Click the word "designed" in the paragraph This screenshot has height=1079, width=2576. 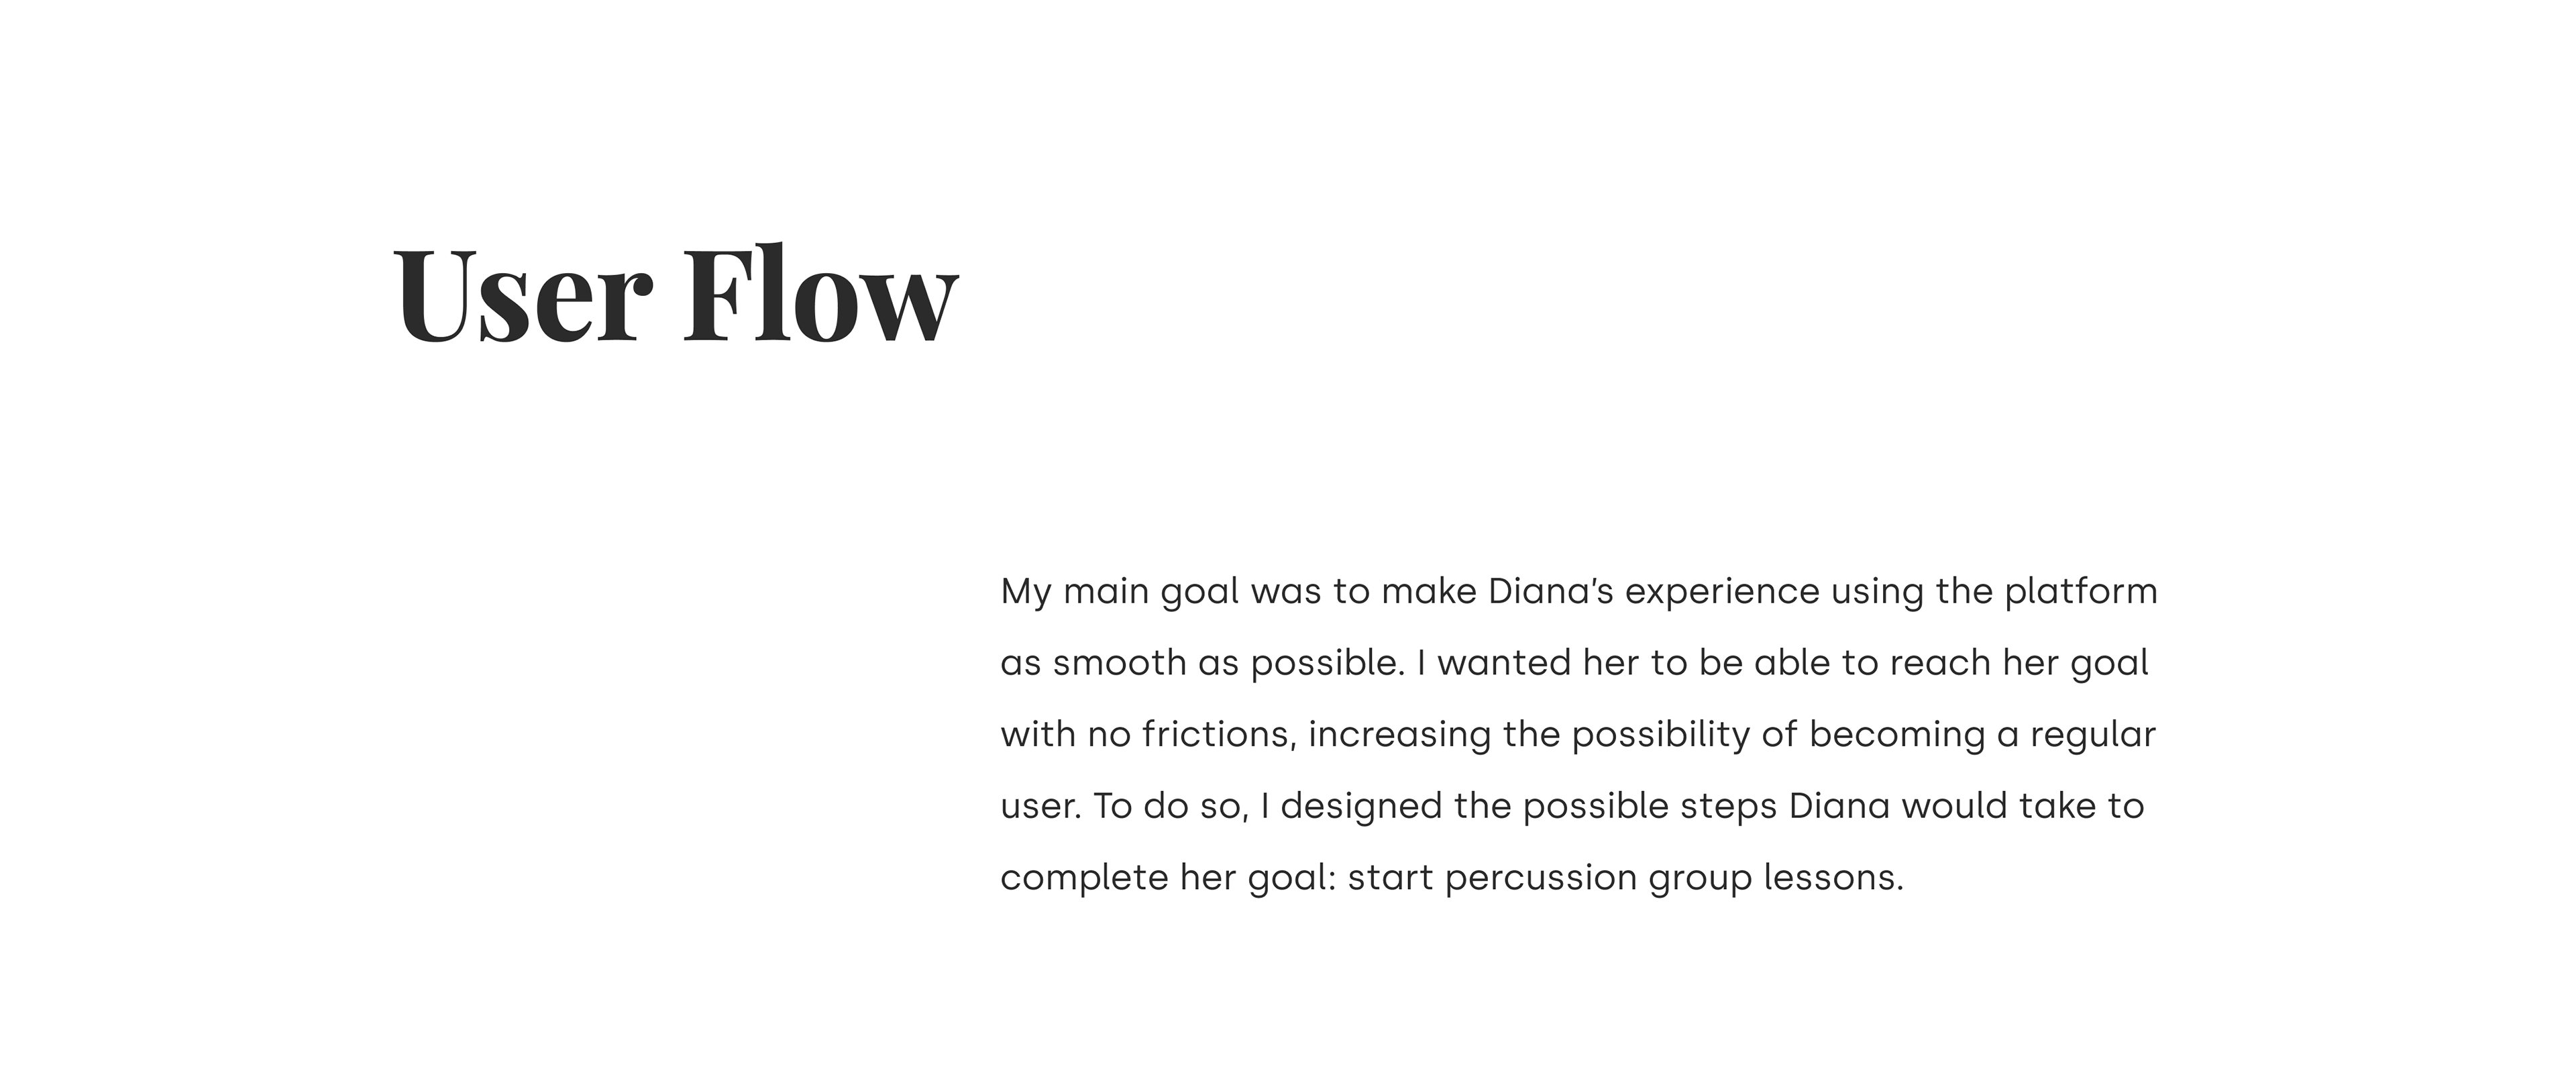coord(1361,807)
